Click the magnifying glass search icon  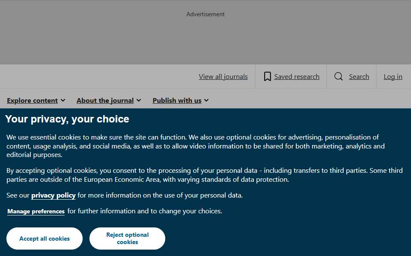coord(338,76)
